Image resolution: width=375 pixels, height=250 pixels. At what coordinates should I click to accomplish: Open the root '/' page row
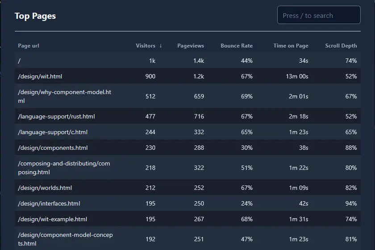coord(19,60)
